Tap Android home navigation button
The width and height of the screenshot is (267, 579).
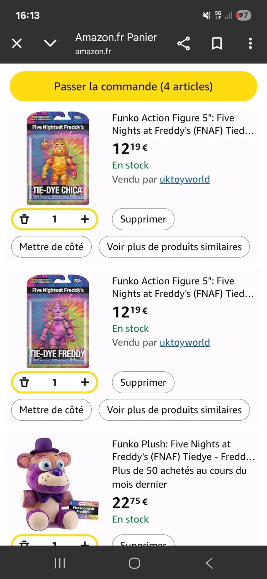coord(134,563)
